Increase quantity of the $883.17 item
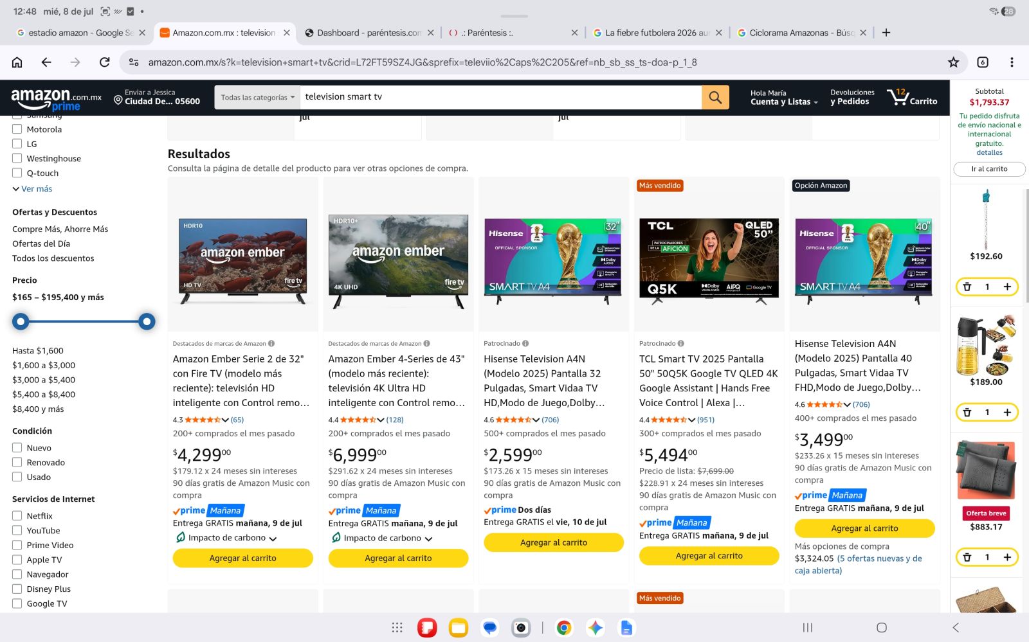The image size is (1029, 642). (x=1007, y=557)
